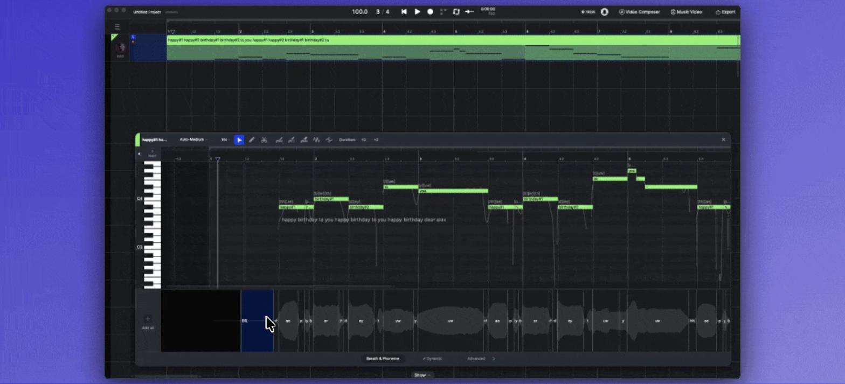
Task: Select the scissors split tool
Action: pyautogui.click(x=264, y=140)
